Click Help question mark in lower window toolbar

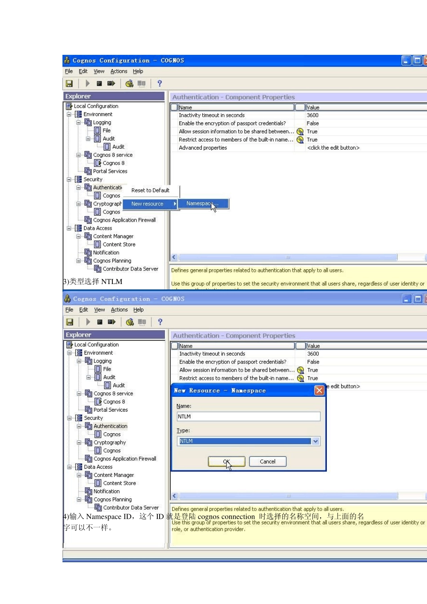[x=160, y=322]
